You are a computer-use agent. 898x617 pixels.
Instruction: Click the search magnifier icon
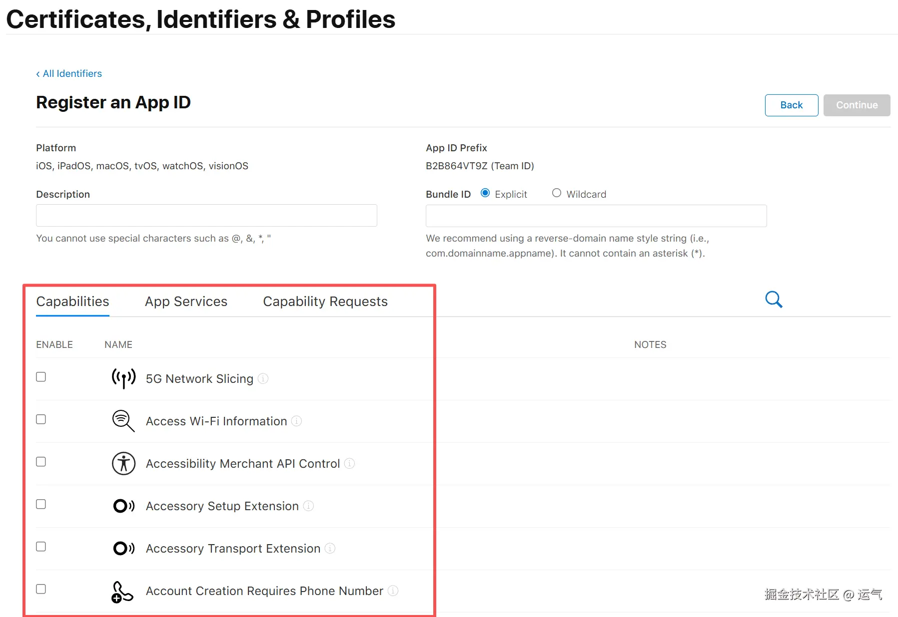tap(774, 300)
